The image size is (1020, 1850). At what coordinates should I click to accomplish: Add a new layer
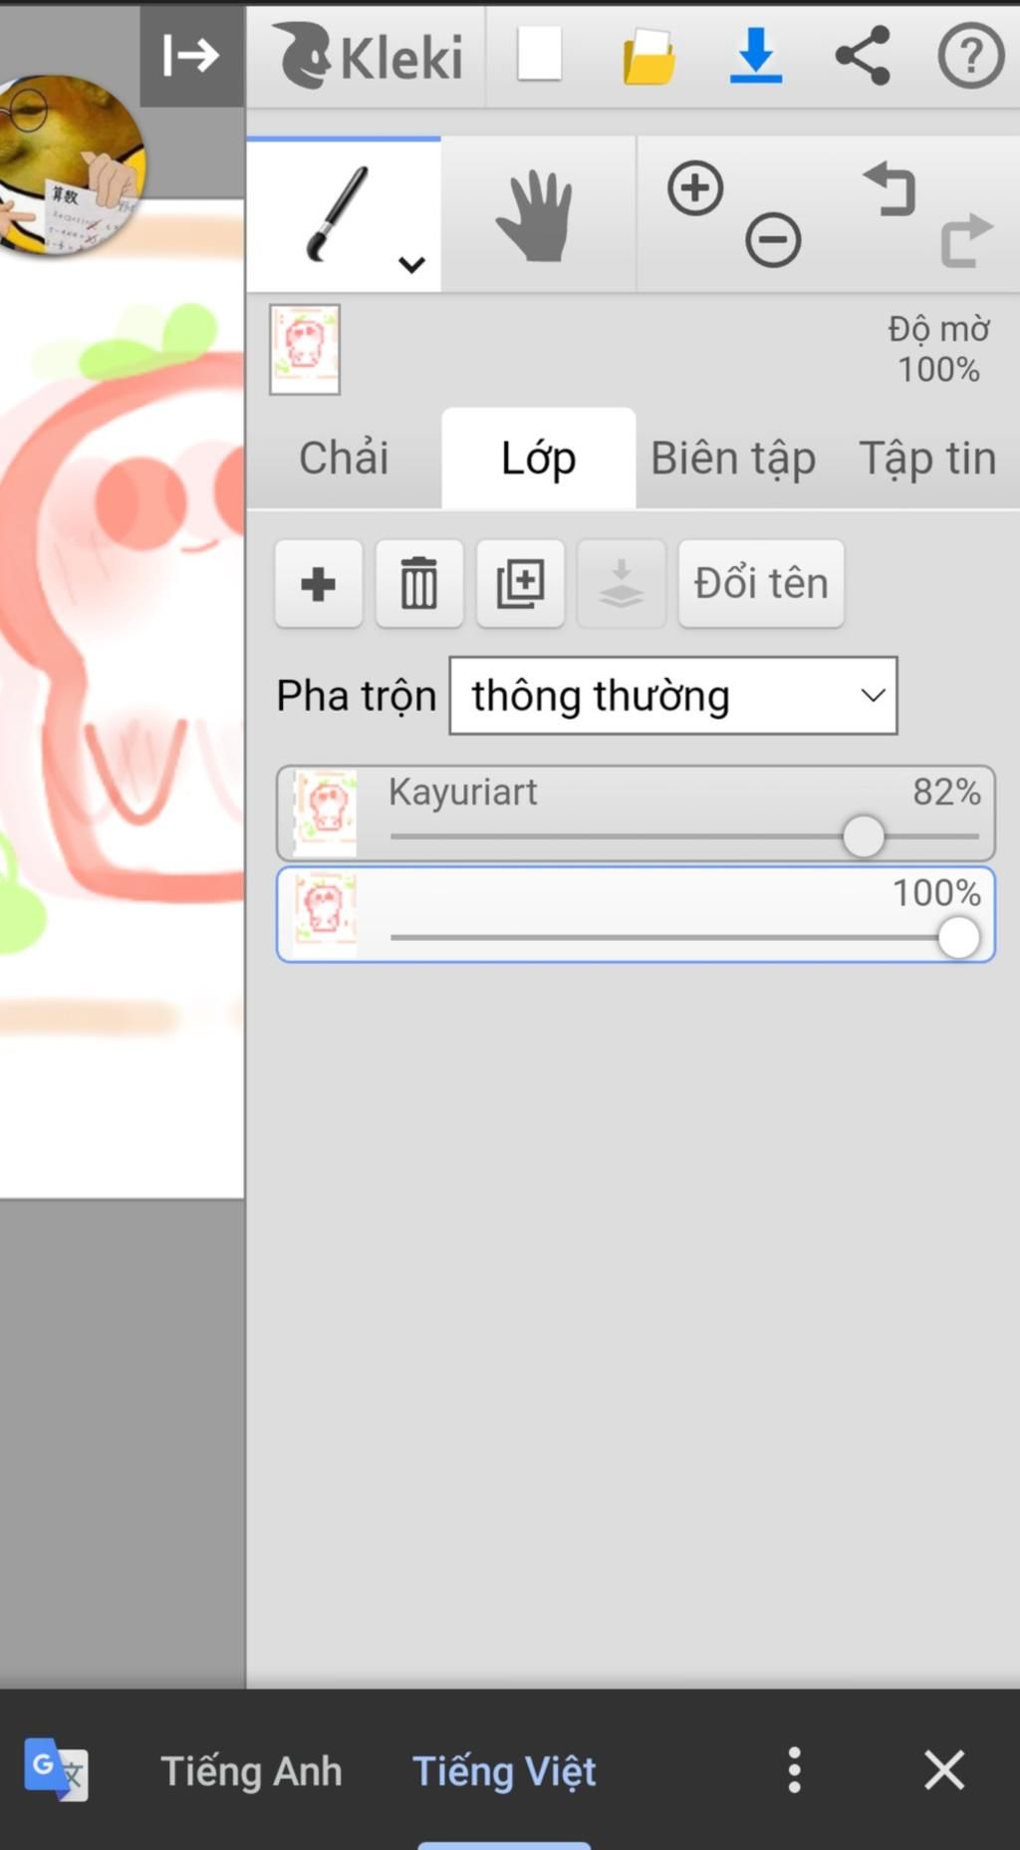(319, 584)
